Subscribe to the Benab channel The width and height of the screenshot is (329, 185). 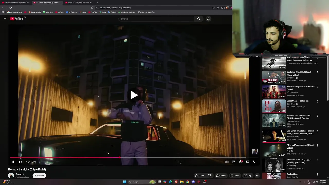pyautogui.click(x=39, y=176)
